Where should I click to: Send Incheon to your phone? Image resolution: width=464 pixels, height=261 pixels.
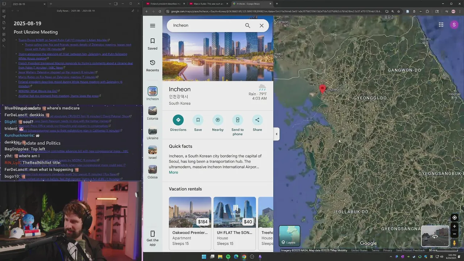[x=237, y=125]
